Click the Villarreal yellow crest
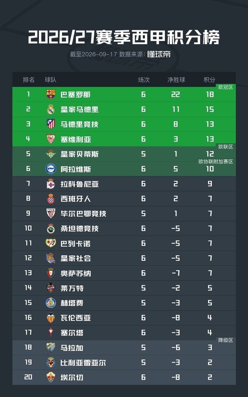 point(51,363)
